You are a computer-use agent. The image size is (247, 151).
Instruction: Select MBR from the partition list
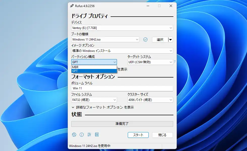(x=94, y=67)
